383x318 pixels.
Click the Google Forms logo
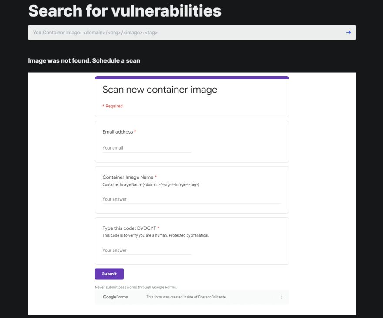[115, 297]
